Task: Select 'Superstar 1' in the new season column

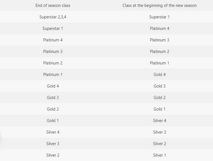Action: pos(160,17)
